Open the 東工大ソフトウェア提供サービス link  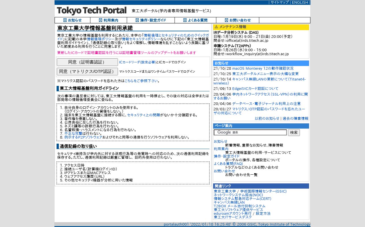238,210
